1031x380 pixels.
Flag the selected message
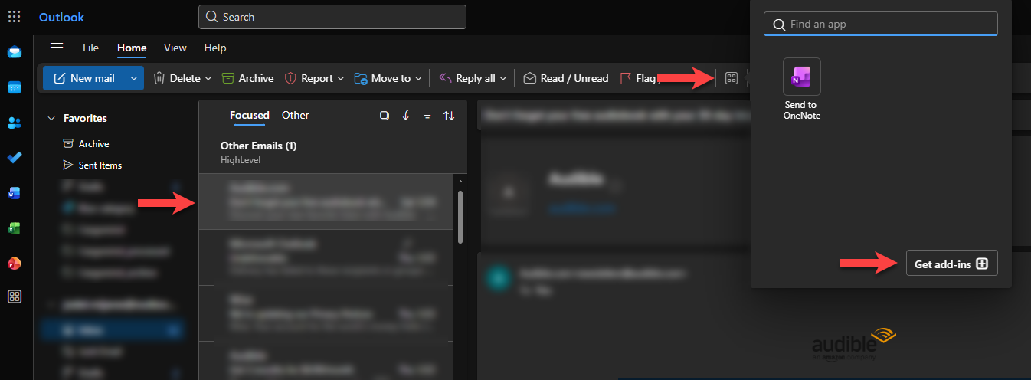(637, 78)
